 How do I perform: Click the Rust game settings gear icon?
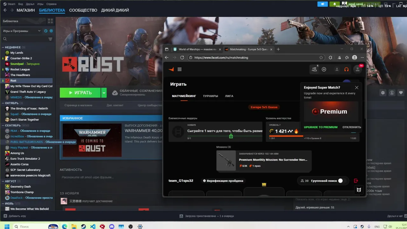[x=383, y=93]
